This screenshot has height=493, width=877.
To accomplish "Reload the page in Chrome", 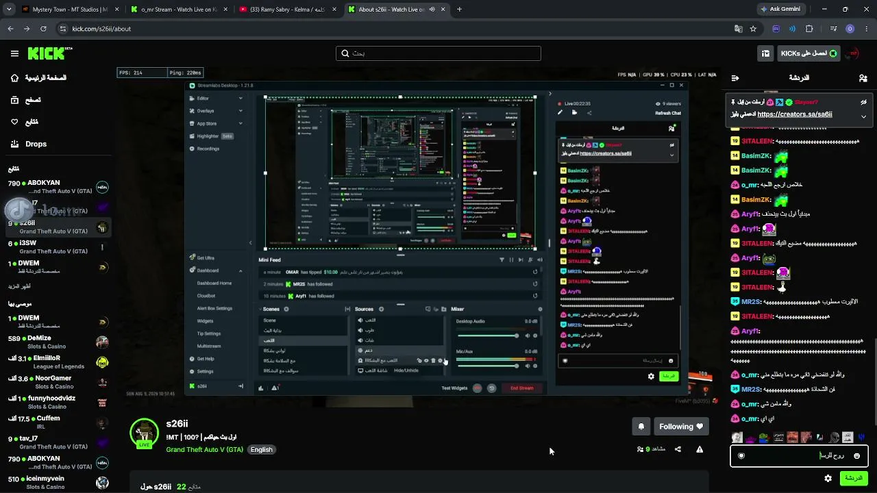I will coord(43,29).
